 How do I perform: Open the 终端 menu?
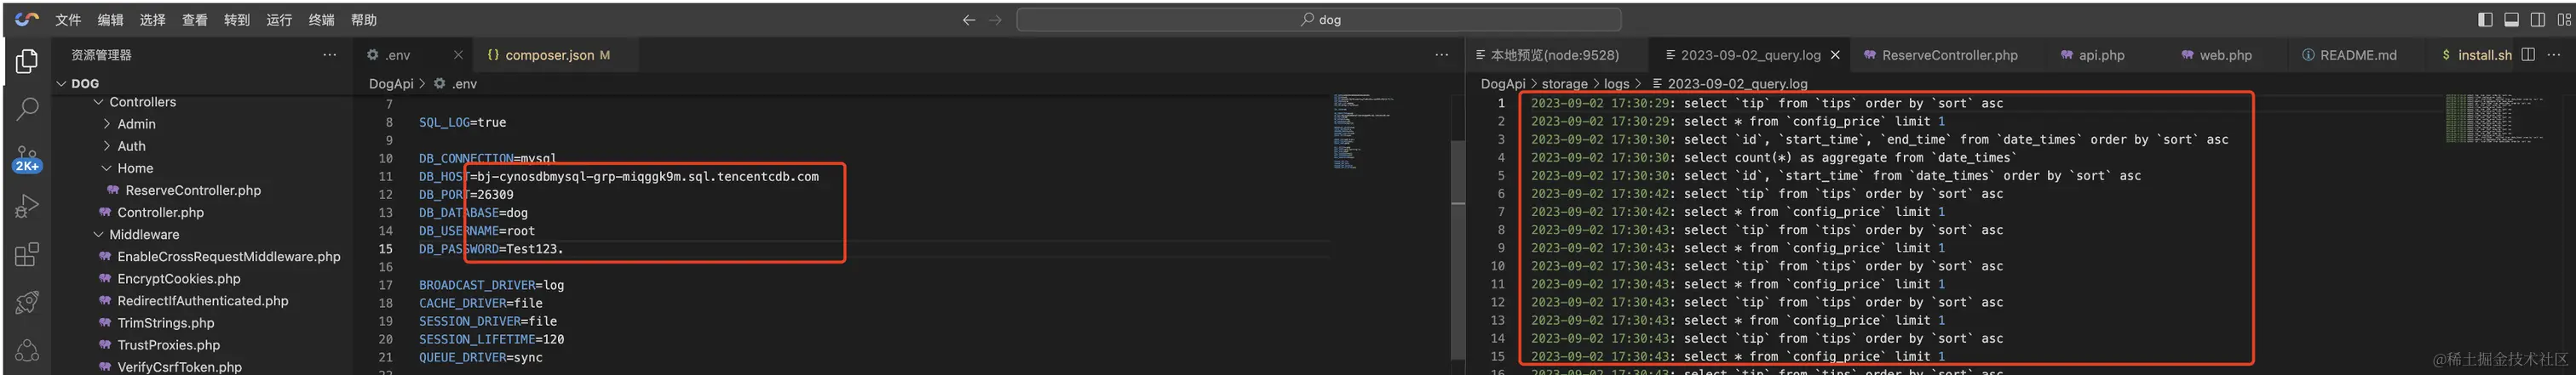321,20
